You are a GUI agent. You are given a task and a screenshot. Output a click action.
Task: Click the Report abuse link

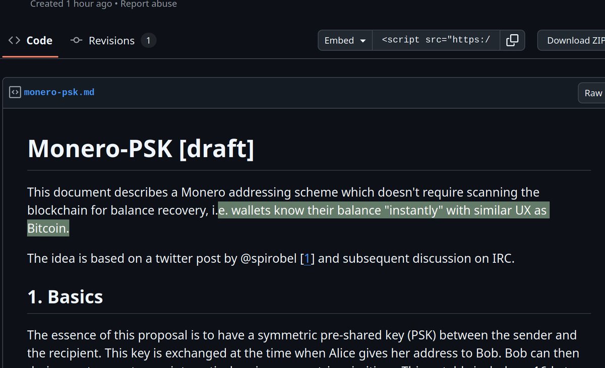149,4
